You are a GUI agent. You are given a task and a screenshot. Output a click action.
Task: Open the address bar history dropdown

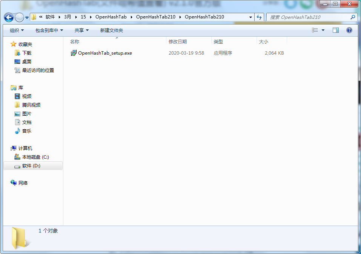pos(251,17)
